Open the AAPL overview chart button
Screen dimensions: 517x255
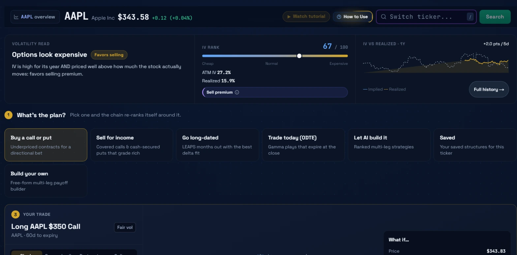pos(35,17)
